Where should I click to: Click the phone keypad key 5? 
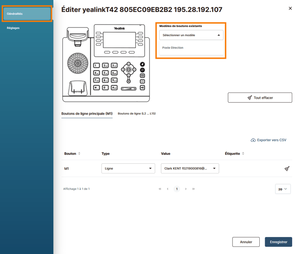[105, 73]
